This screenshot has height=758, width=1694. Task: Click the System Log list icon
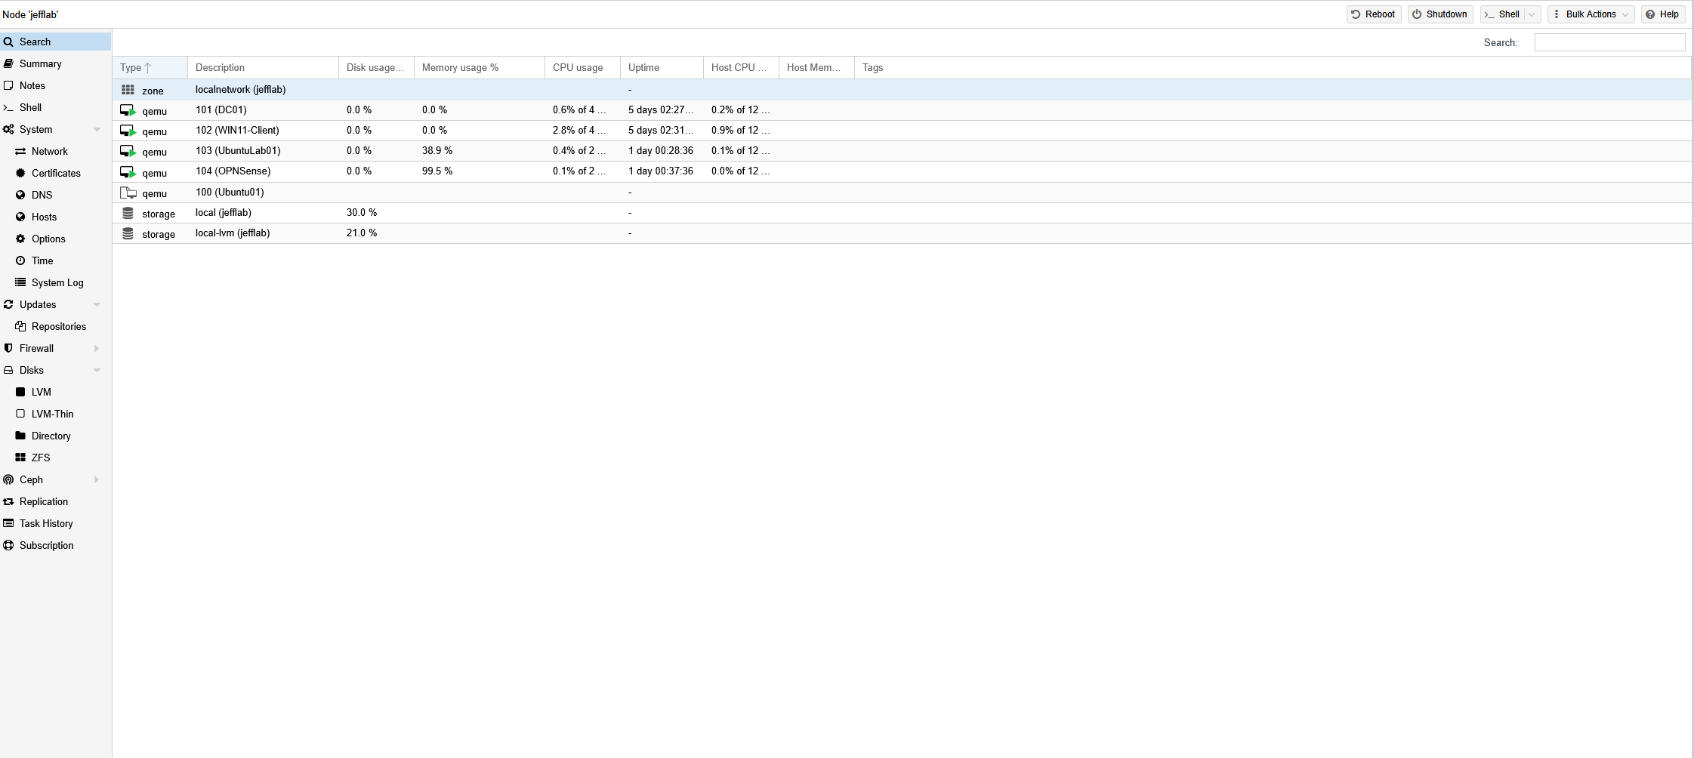click(20, 283)
